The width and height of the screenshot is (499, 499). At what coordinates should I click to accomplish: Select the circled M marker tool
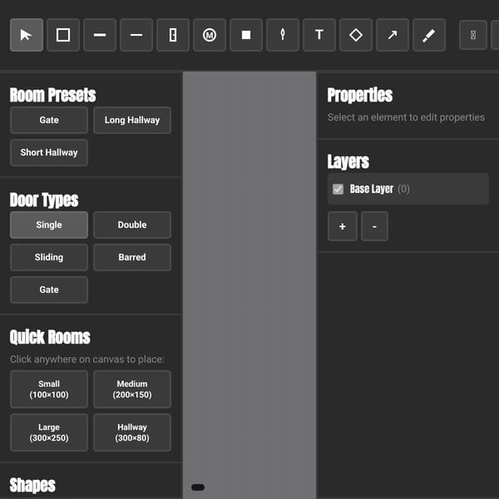tap(210, 35)
